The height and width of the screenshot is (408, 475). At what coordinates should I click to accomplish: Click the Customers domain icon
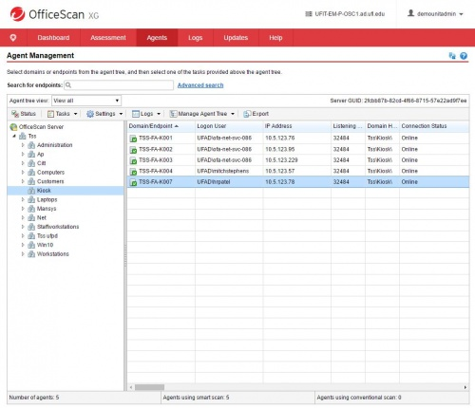(x=31, y=181)
